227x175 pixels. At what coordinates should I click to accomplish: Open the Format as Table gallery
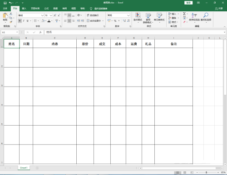coord(148,18)
